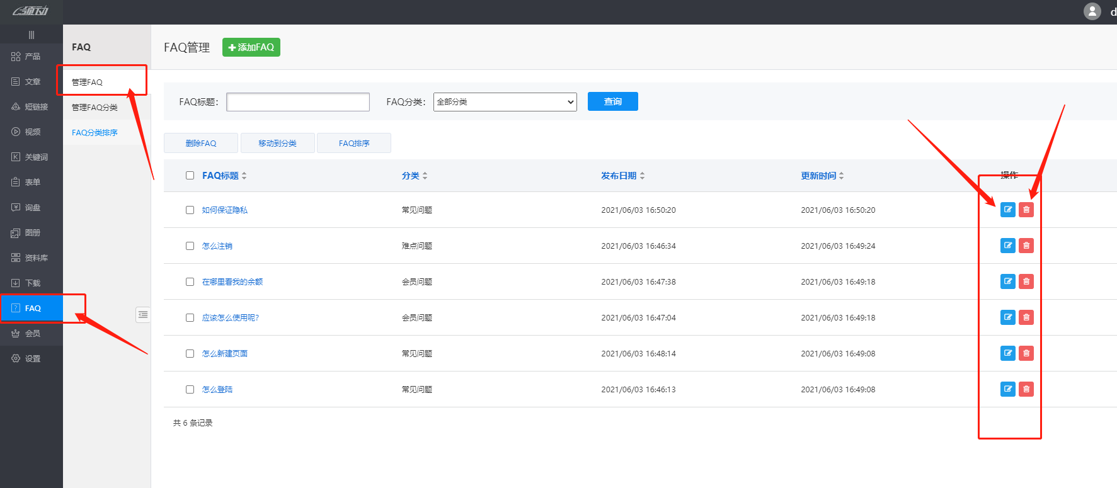Go to FAQ分类排序 submenu item
This screenshot has width=1117, height=488.
[x=95, y=133]
